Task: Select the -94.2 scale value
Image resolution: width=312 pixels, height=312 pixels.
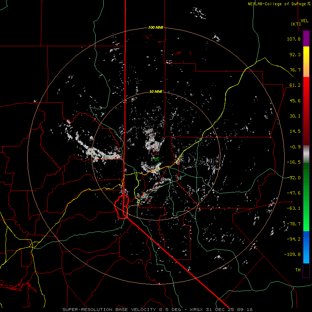Action: point(294,239)
